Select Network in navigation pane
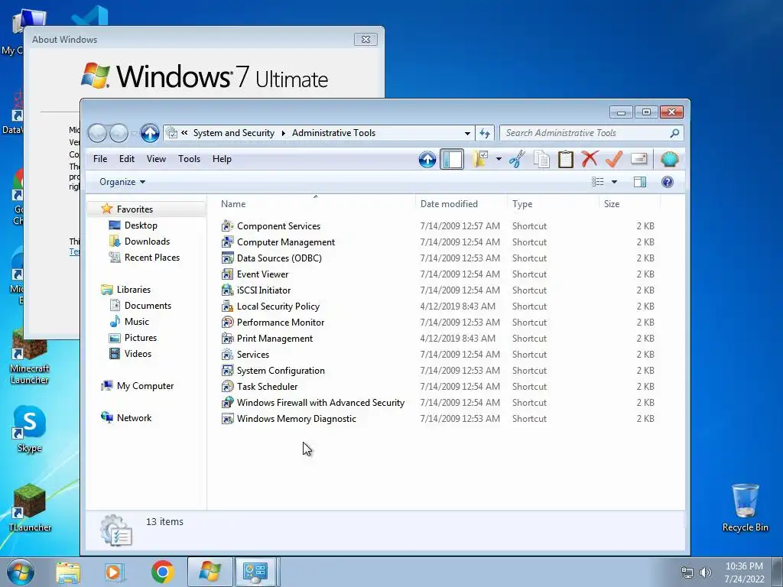 click(134, 418)
